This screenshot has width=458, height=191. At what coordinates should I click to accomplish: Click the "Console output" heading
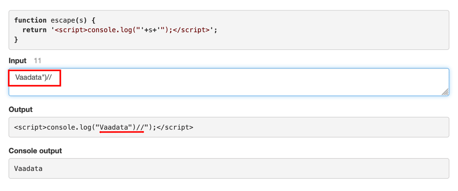click(x=35, y=151)
